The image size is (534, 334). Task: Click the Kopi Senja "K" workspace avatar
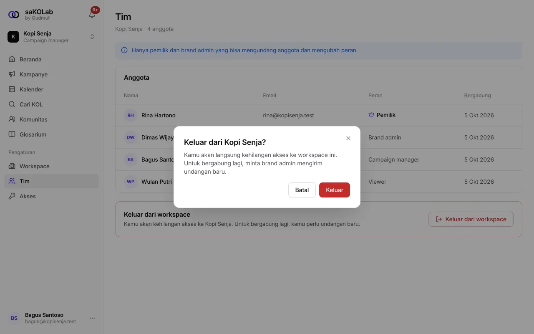pyautogui.click(x=13, y=37)
